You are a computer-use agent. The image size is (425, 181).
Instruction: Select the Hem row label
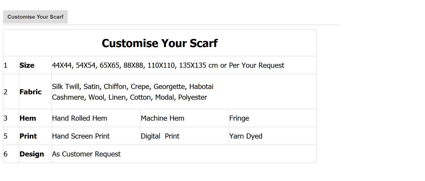tap(28, 118)
